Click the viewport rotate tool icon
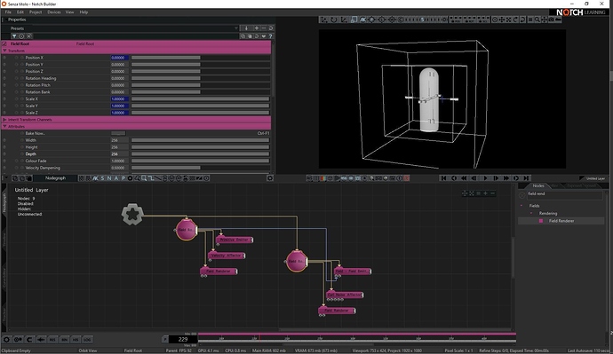The image size is (613, 354). [x=334, y=20]
